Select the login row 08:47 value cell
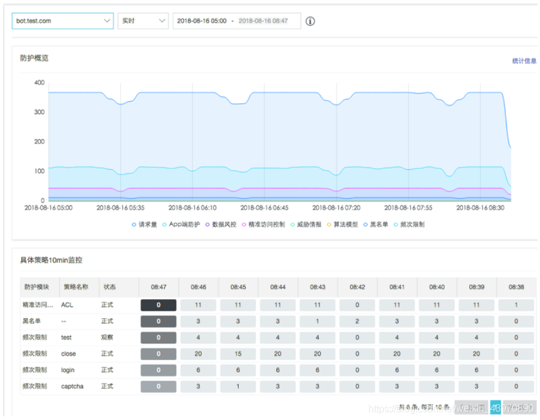Screen dimensions: 540x420 (x=158, y=370)
